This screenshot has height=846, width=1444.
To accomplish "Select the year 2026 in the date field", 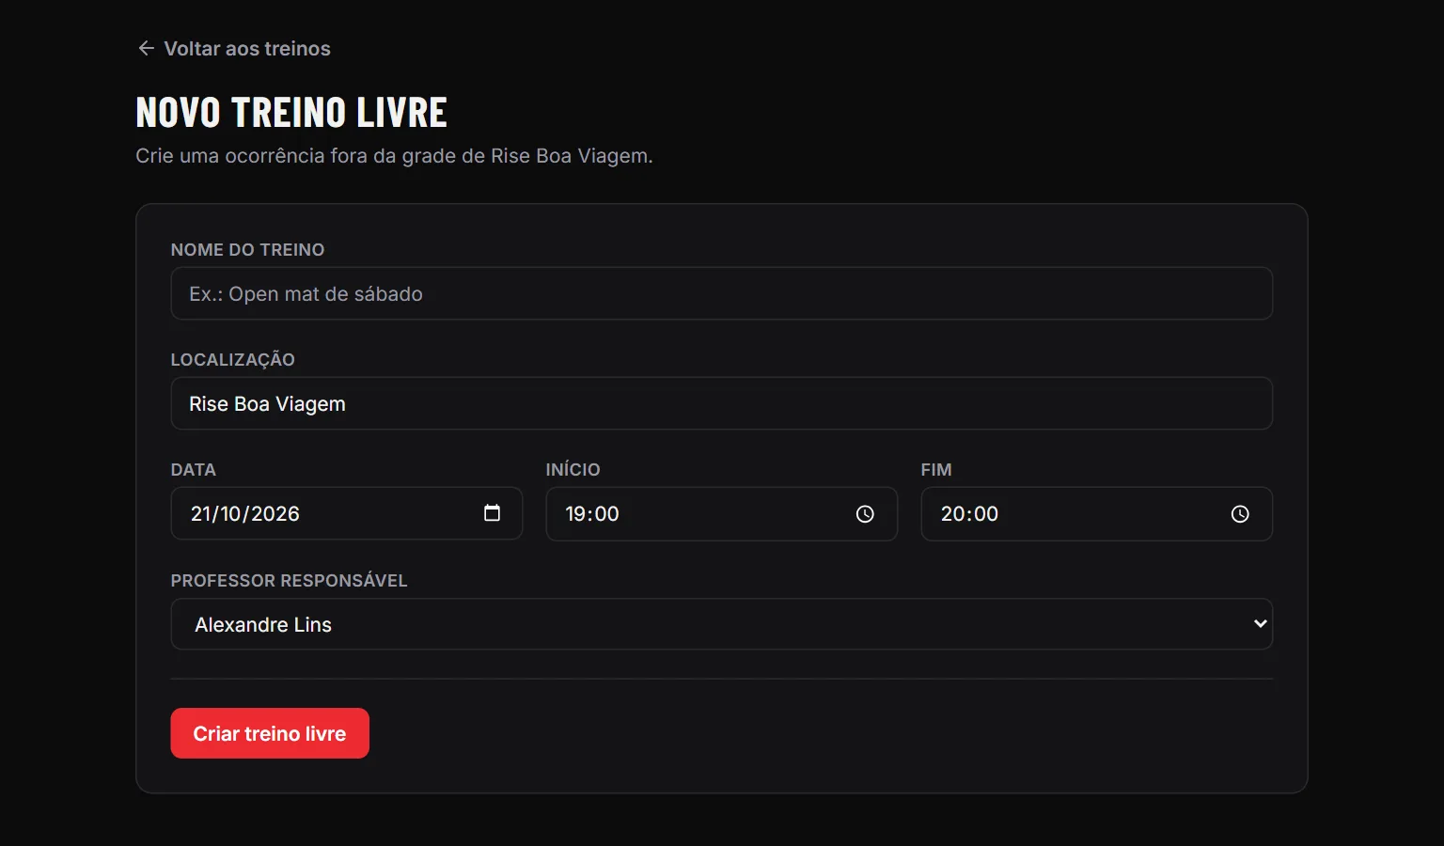I will tap(275, 513).
